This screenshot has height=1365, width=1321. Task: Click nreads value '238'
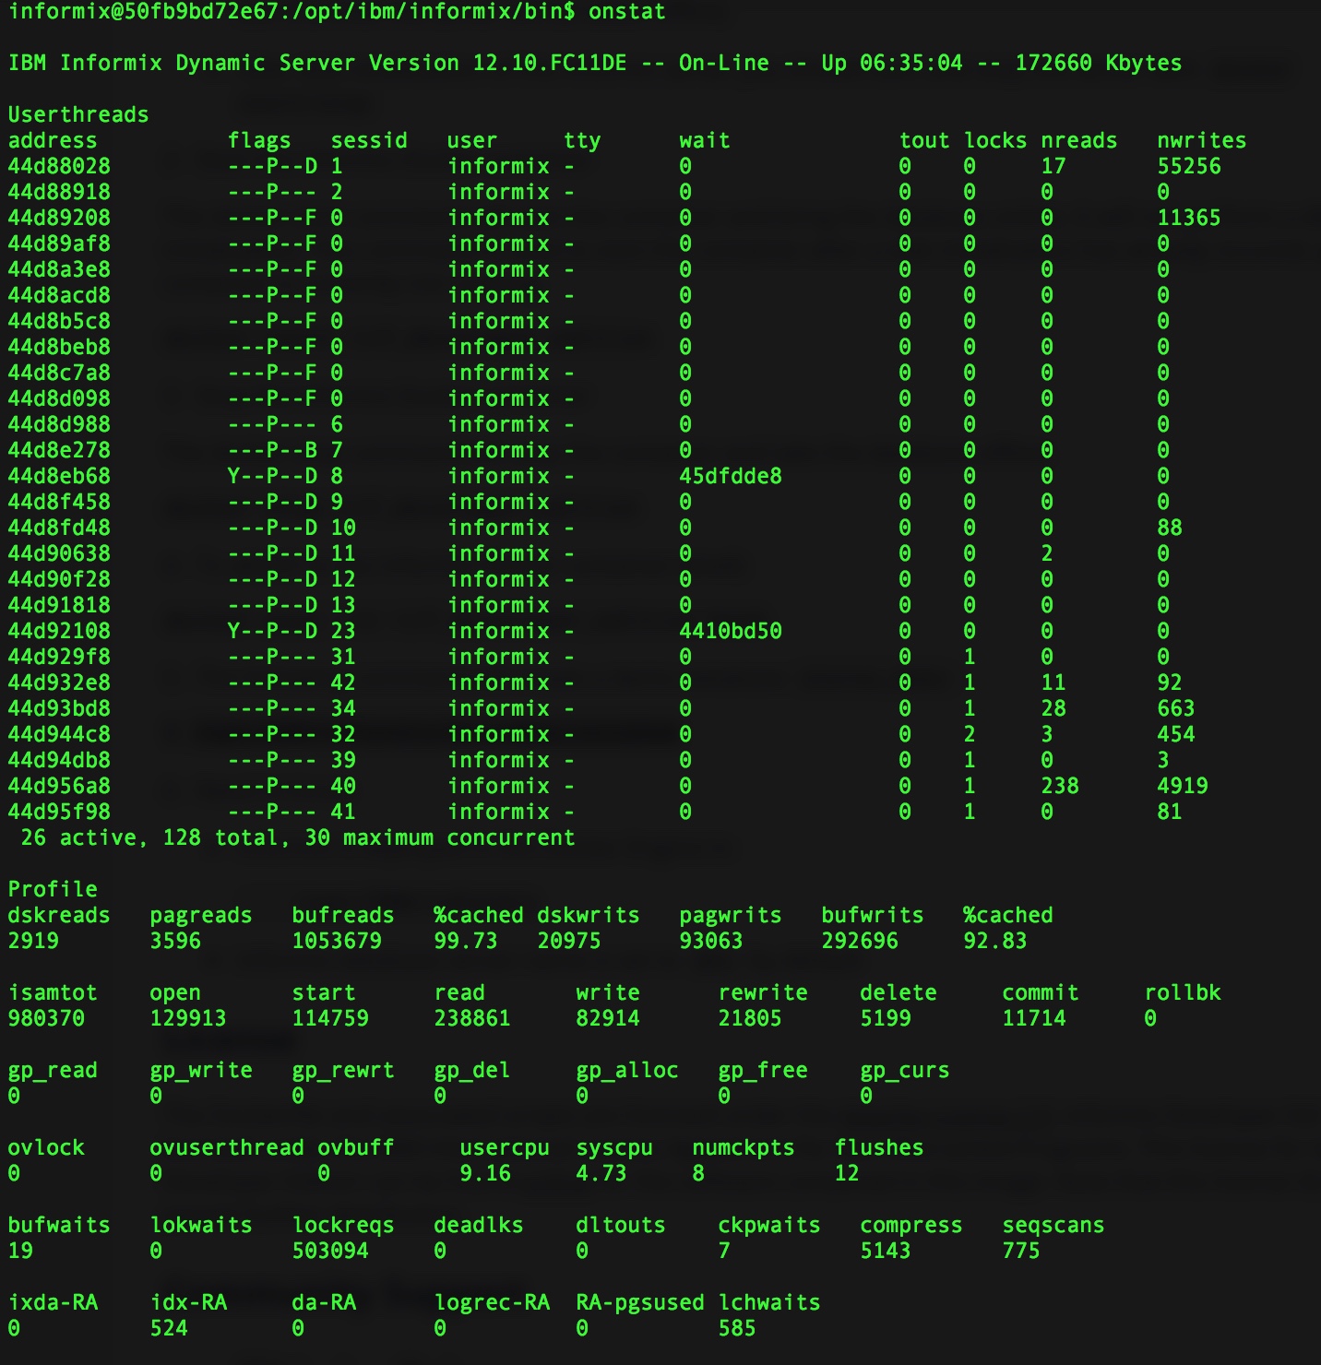(x=1060, y=786)
